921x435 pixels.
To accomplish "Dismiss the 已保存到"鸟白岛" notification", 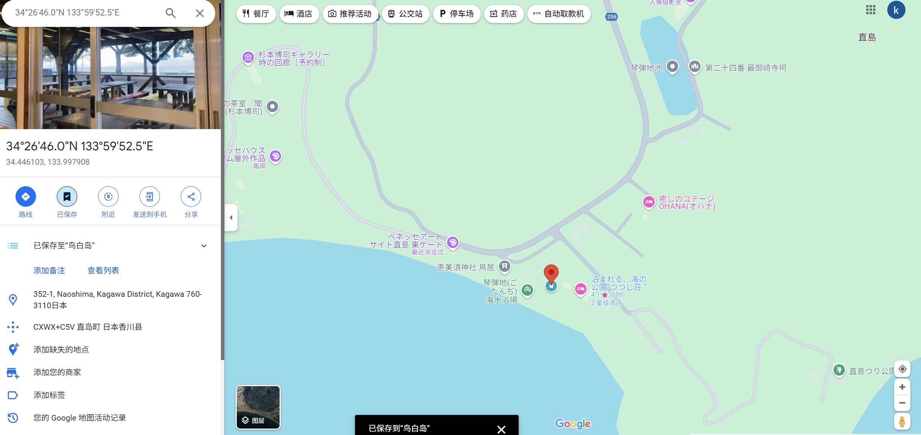I will tap(501, 429).
